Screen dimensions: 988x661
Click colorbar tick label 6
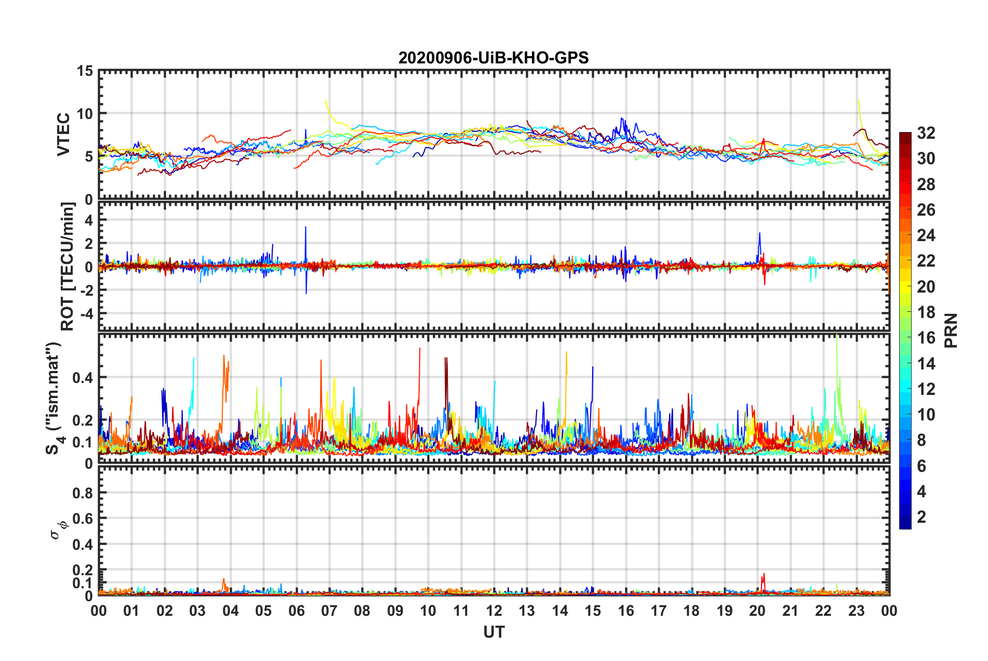(922, 466)
